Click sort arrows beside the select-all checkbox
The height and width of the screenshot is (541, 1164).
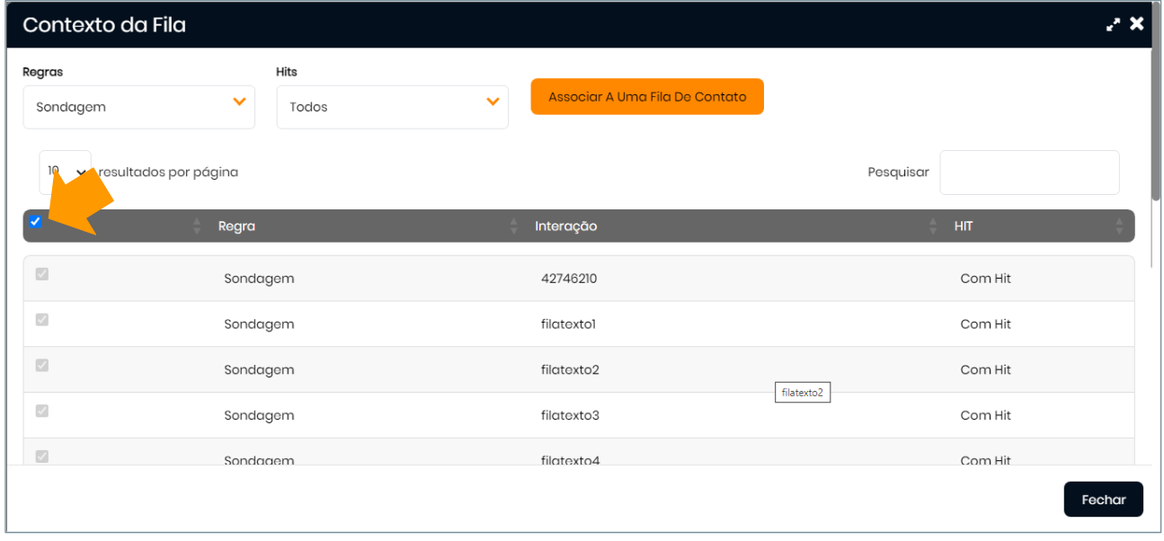pos(197,226)
